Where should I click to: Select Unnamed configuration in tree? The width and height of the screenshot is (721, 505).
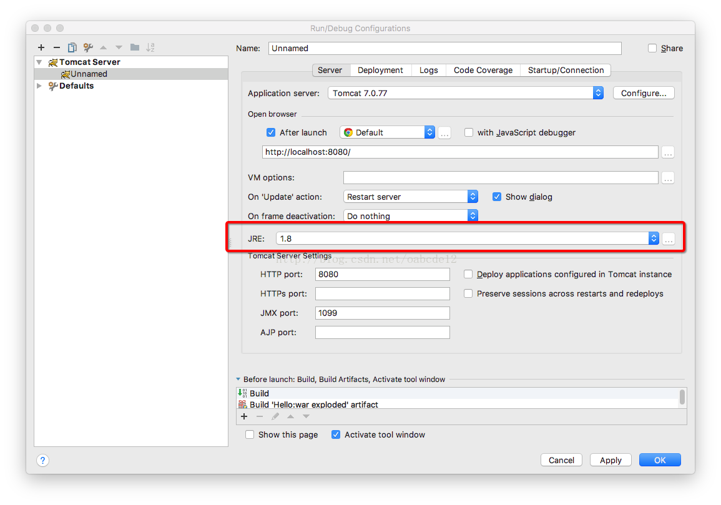point(131,74)
